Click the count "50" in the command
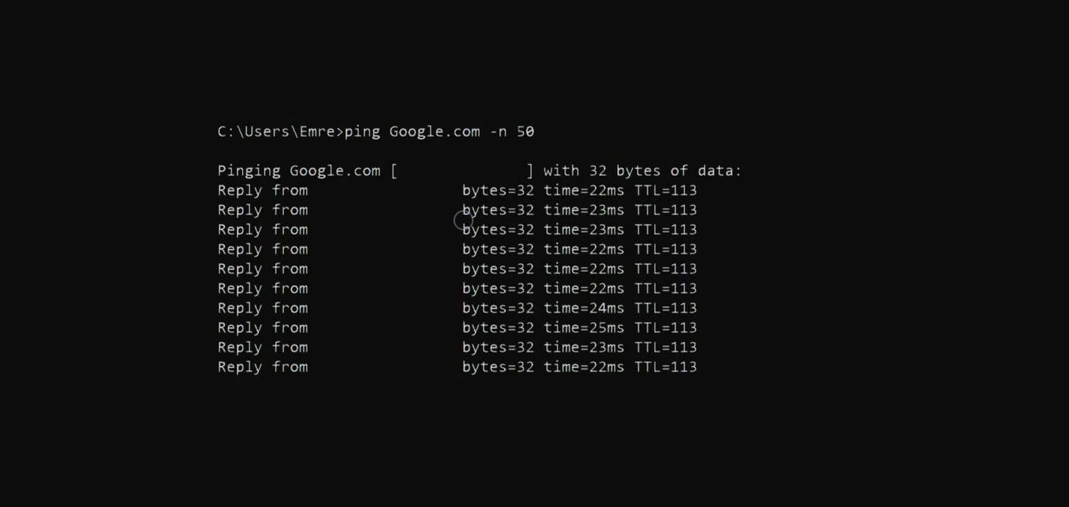Image resolution: width=1069 pixels, height=507 pixels. point(525,131)
